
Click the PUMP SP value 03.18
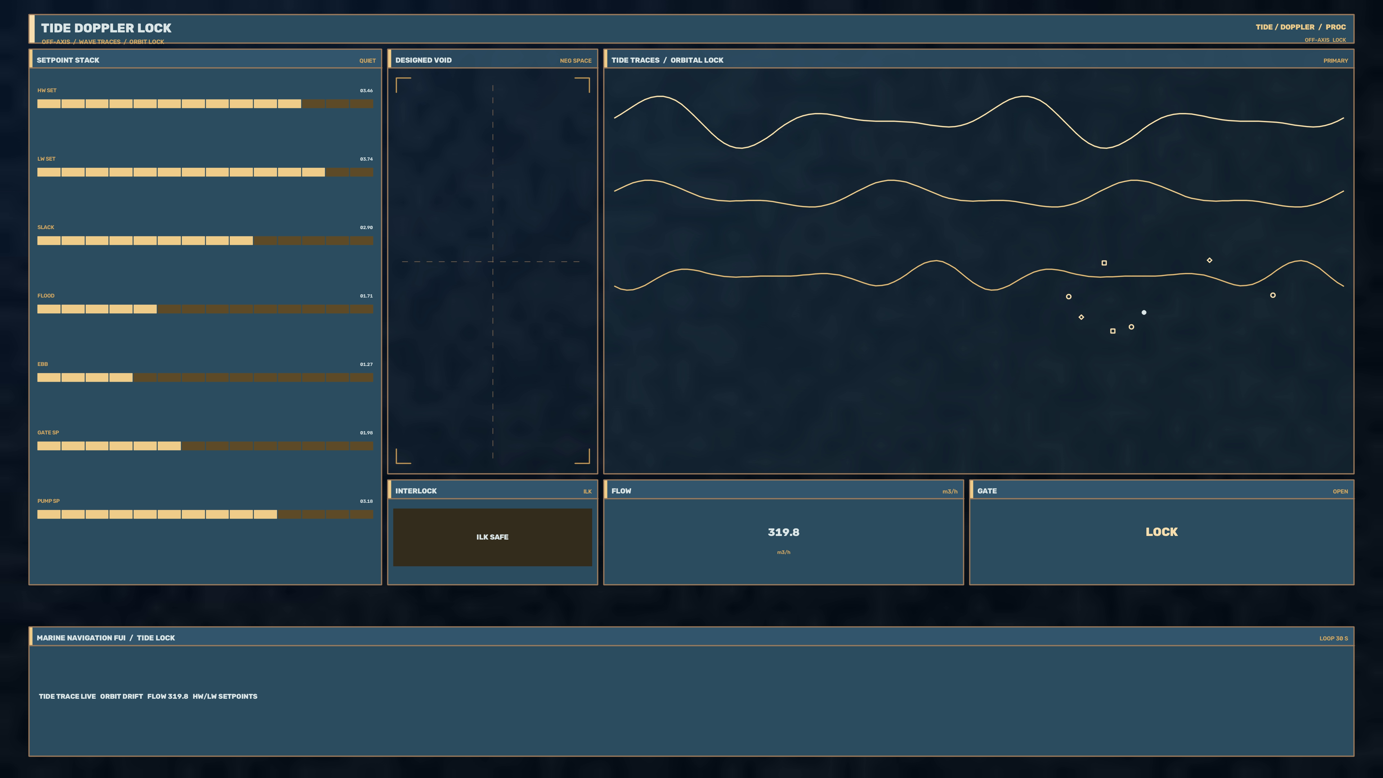[x=366, y=501]
